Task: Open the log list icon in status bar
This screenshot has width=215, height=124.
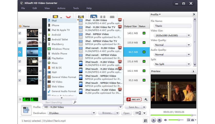Action: point(145,121)
